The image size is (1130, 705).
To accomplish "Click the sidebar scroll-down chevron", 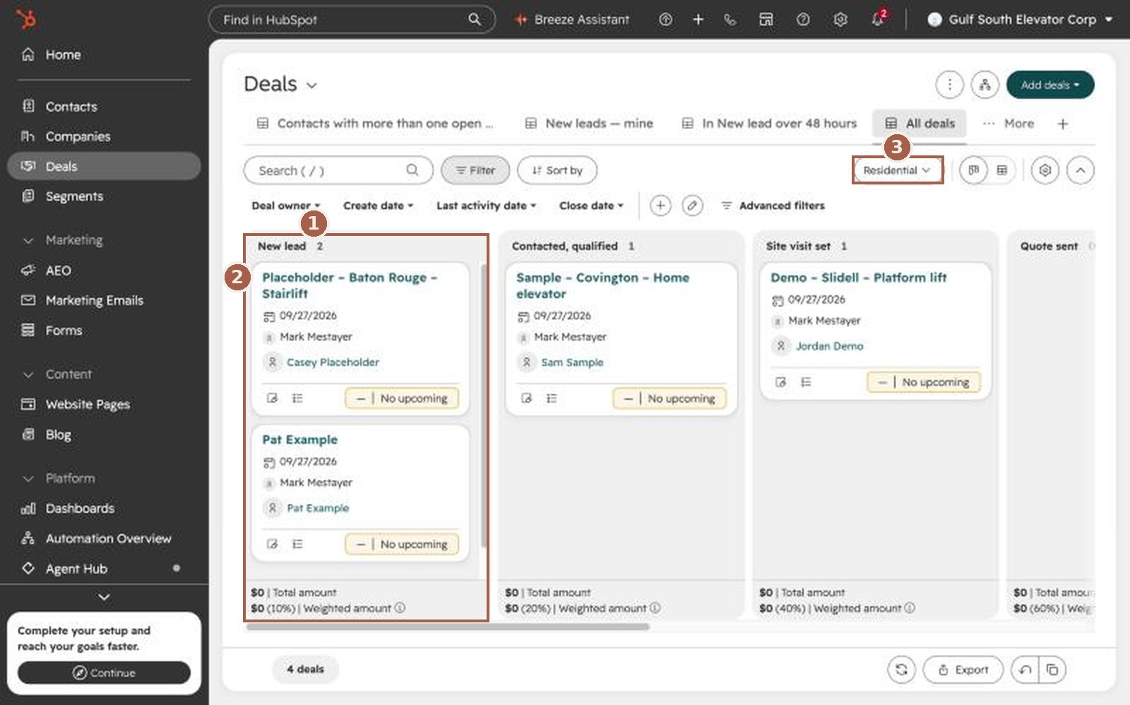I will coord(104,597).
